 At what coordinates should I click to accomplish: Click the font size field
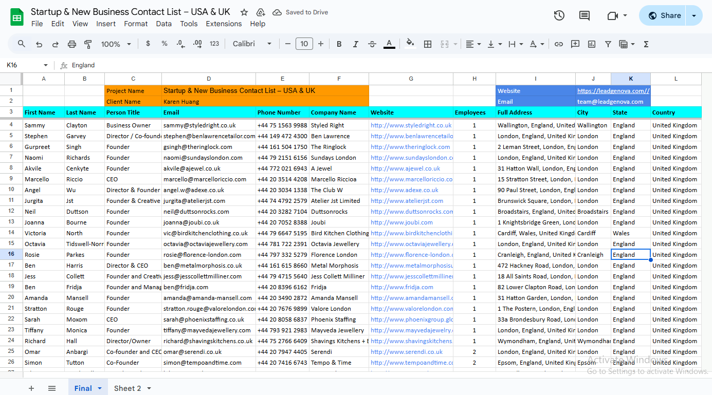[x=304, y=44]
